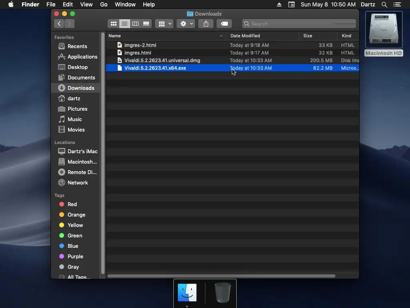
Task: Open the View menu
Action: pos(86,4)
